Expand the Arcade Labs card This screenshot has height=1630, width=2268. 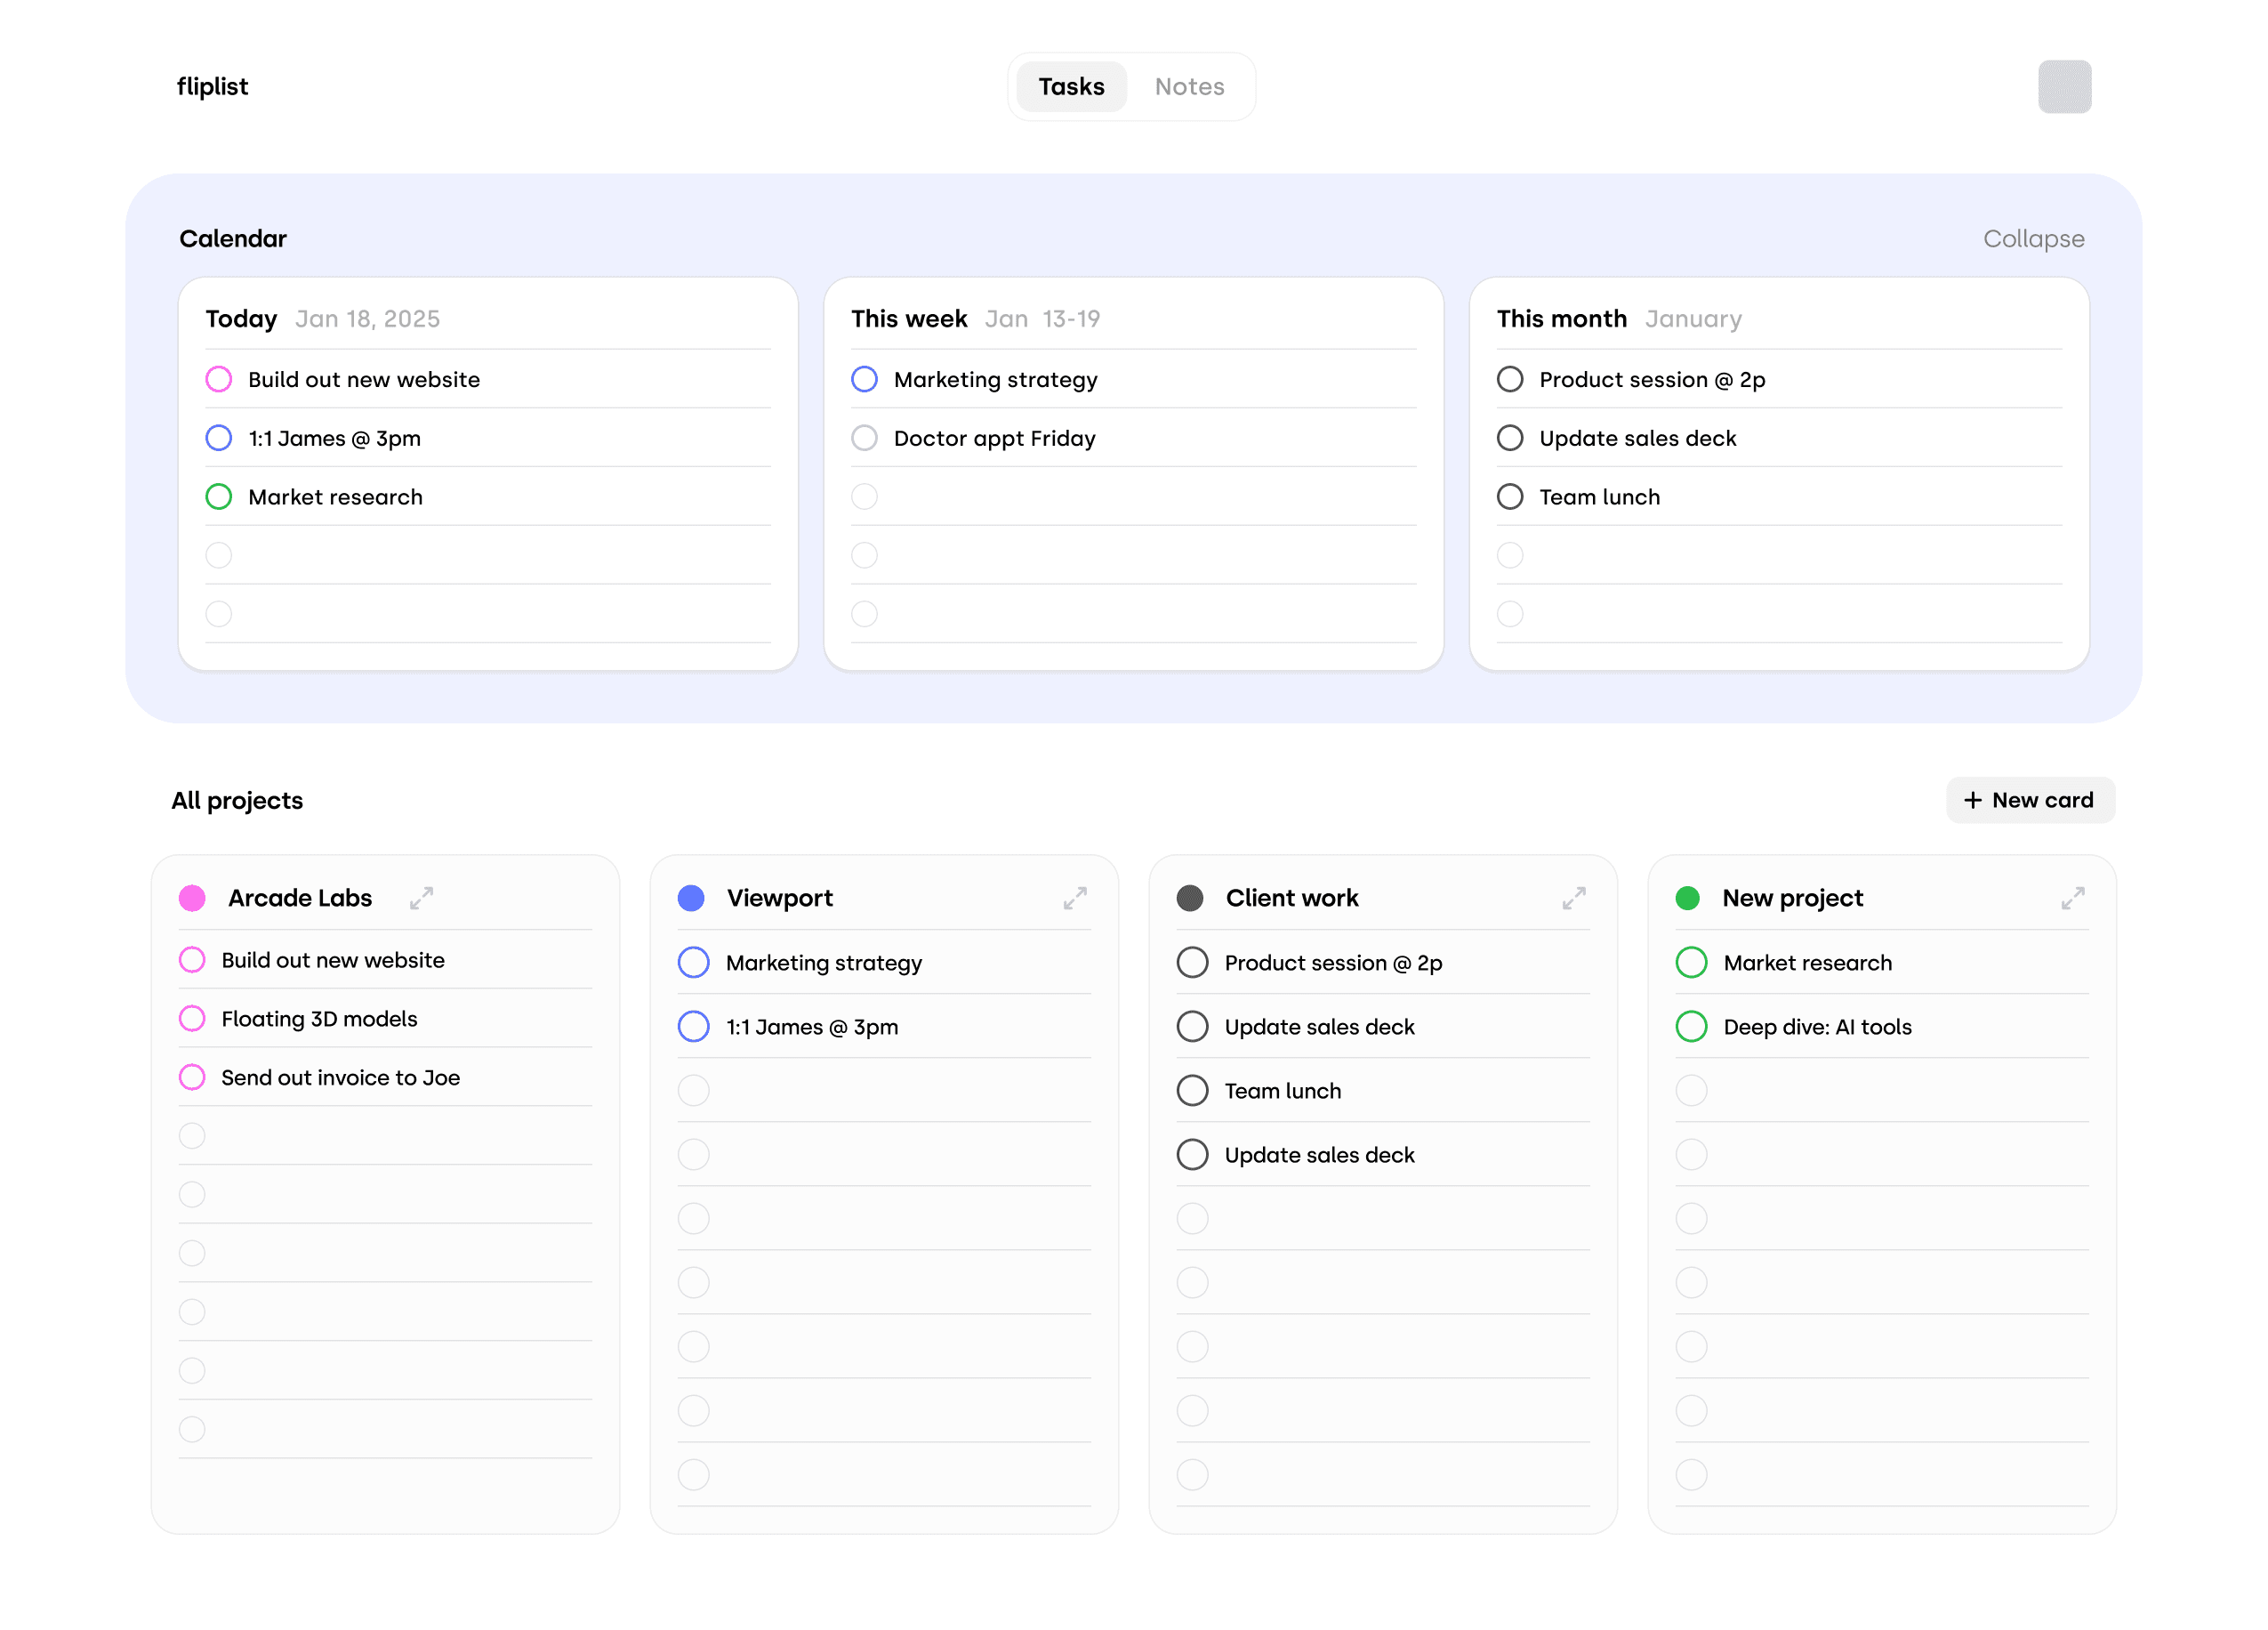(x=421, y=898)
